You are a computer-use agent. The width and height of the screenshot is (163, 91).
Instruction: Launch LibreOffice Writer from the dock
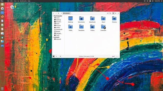(2, 21)
